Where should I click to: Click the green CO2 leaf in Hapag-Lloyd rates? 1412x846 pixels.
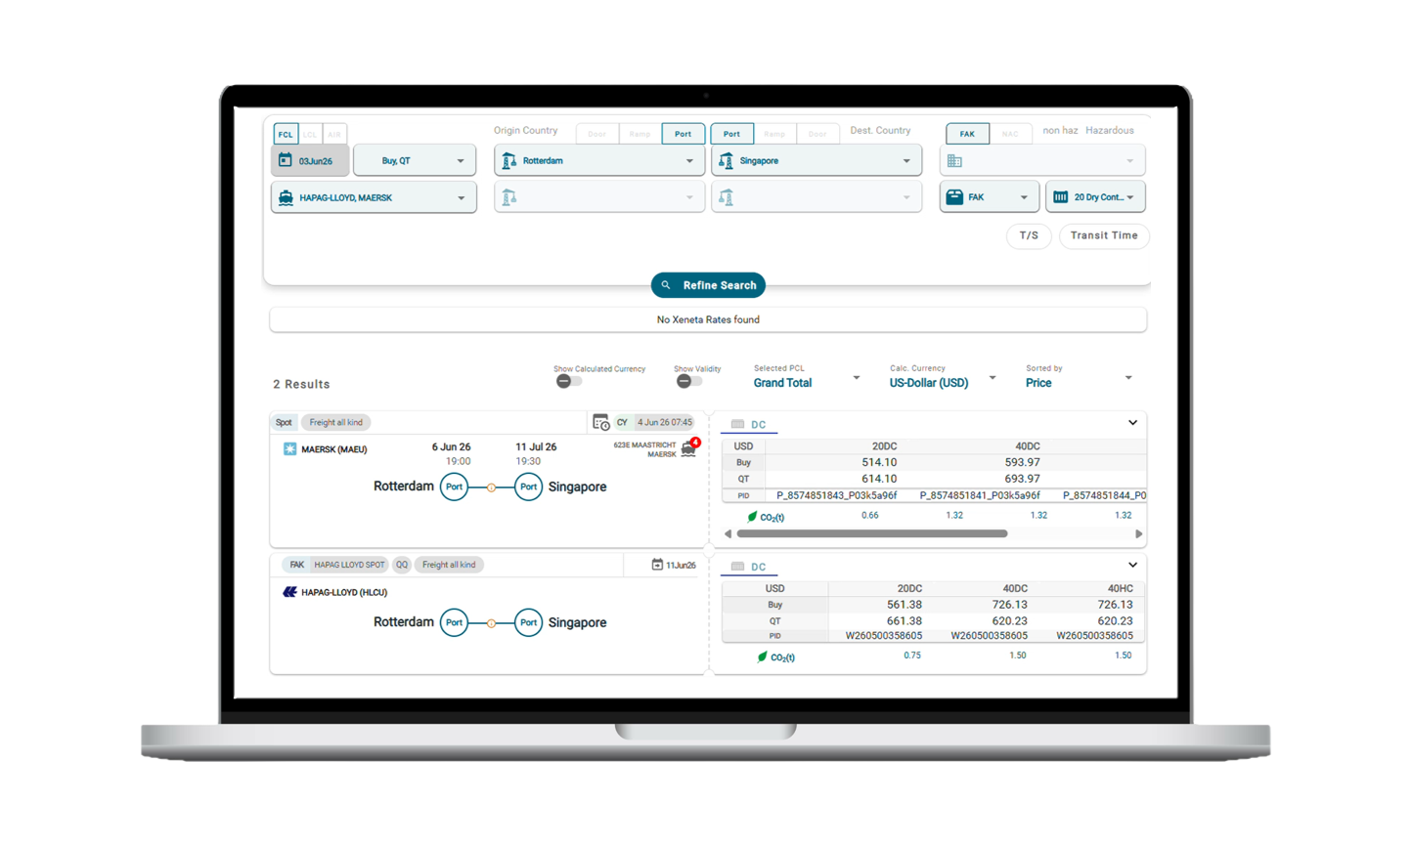point(762,657)
